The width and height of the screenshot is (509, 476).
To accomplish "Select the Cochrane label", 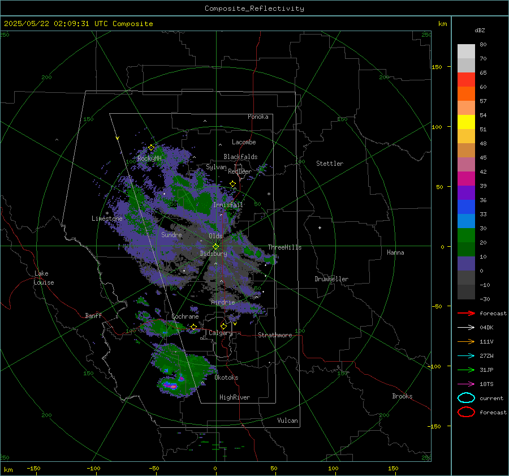I will (x=185, y=316).
